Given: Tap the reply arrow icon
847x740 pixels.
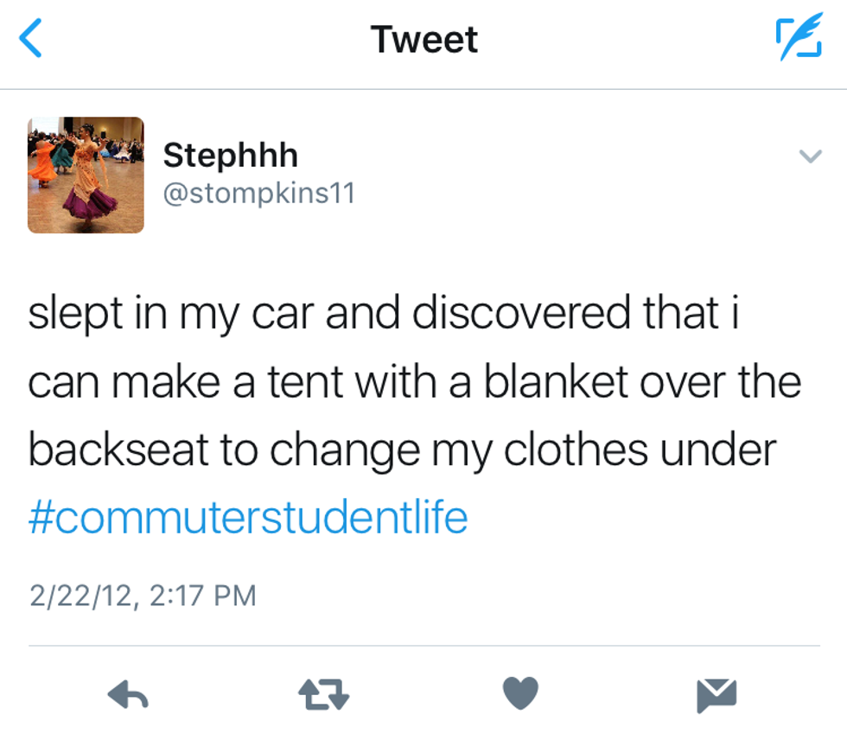Looking at the screenshot, I should (x=129, y=694).
